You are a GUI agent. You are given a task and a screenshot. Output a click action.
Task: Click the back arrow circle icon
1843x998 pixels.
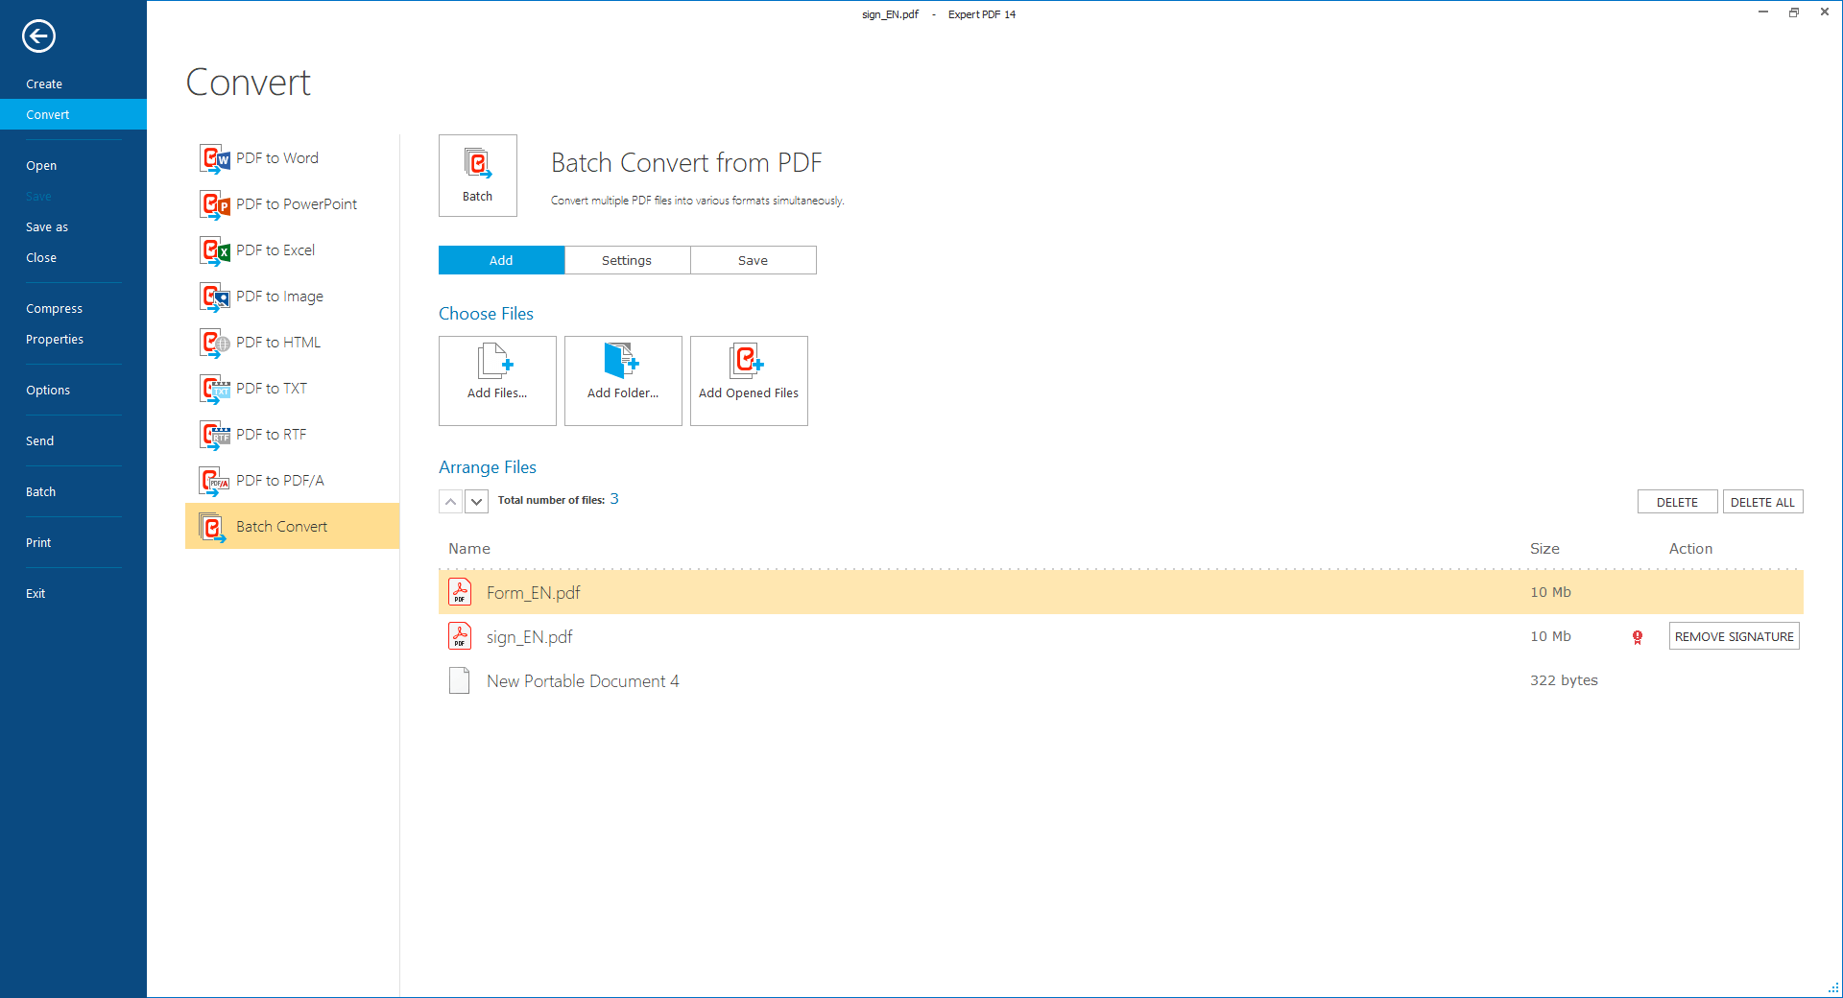[x=38, y=36]
